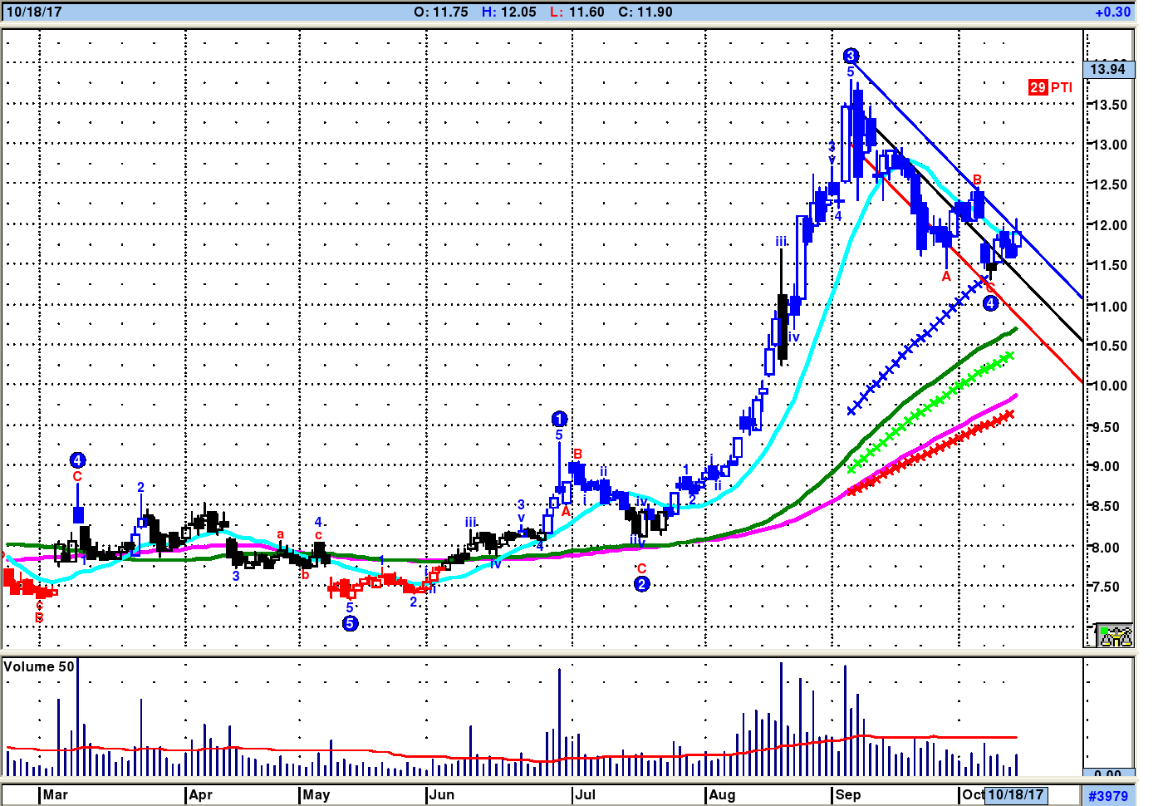Select the red B wave label in October
The height and width of the screenshot is (806, 1163).
click(977, 180)
